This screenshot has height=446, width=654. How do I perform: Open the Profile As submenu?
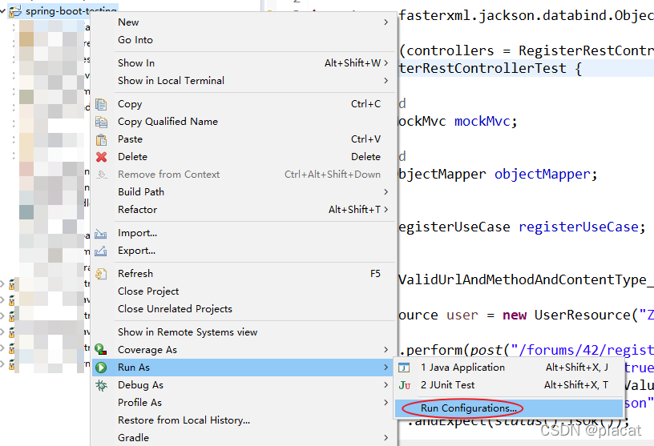[244, 403]
